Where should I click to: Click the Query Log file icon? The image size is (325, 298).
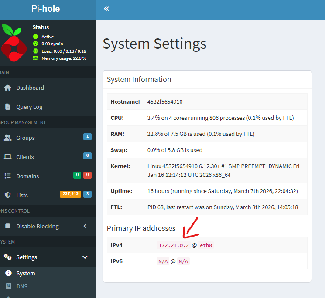(7, 107)
